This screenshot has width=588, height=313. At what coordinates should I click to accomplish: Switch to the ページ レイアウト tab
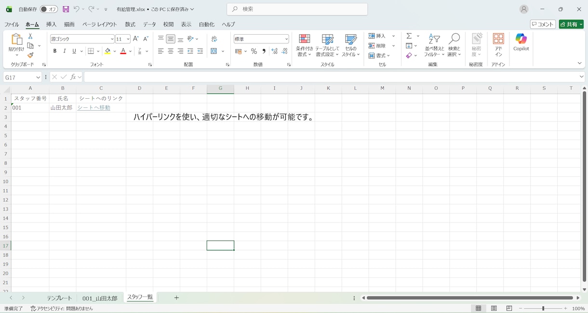pos(99,24)
